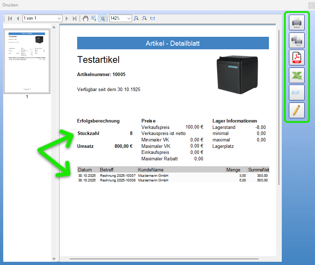This screenshot has height=265, width=315.
Task: Export the report to Excel
Action: pos(296,75)
